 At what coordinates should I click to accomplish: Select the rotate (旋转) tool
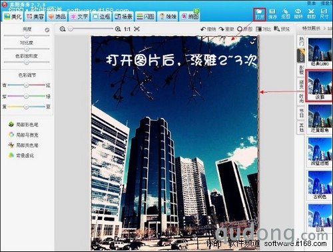pyautogui.click(x=298, y=14)
